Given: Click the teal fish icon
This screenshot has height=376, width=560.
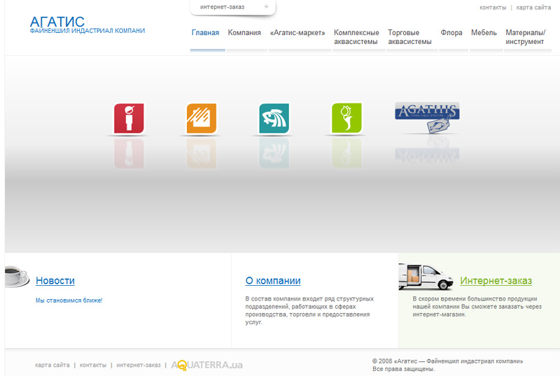Looking at the screenshot, I should 274,118.
